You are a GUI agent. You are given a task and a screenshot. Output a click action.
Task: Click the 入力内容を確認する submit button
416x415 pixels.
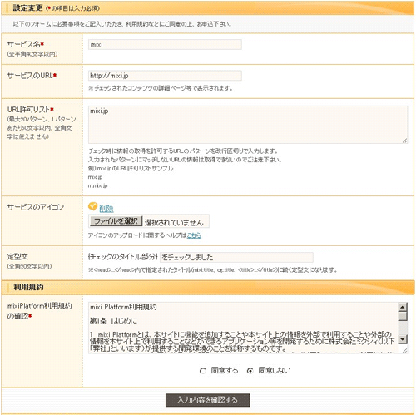click(207, 400)
